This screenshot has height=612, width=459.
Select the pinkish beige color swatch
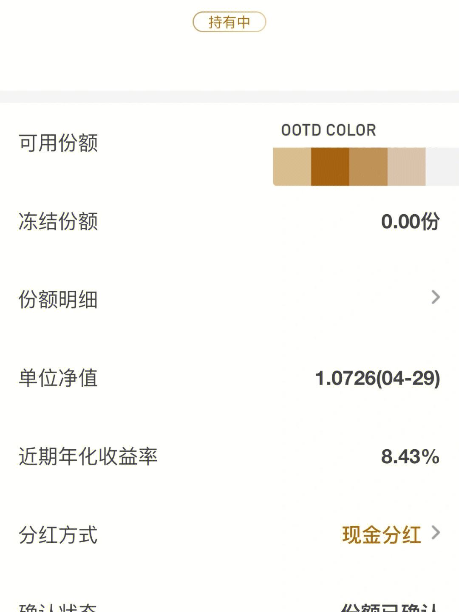pyautogui.click(x=406, y=167)
